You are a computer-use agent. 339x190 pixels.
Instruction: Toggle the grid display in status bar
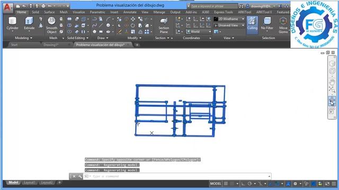click(x=226, y=184)
